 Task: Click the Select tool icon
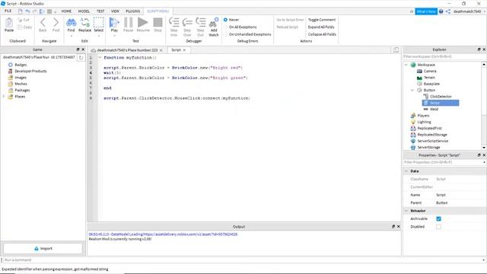(x=98, y=23)
